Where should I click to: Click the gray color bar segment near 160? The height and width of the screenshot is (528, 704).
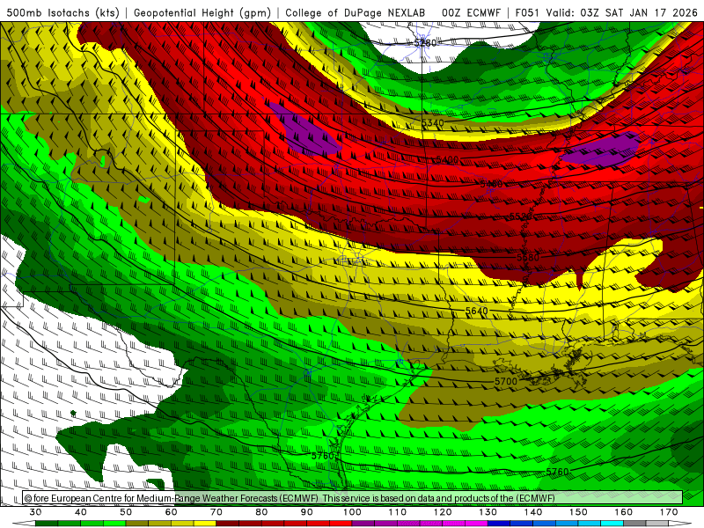[634, 524]
